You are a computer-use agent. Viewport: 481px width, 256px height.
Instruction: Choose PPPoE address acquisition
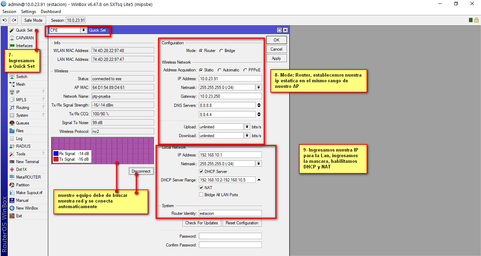coord(245,70)
